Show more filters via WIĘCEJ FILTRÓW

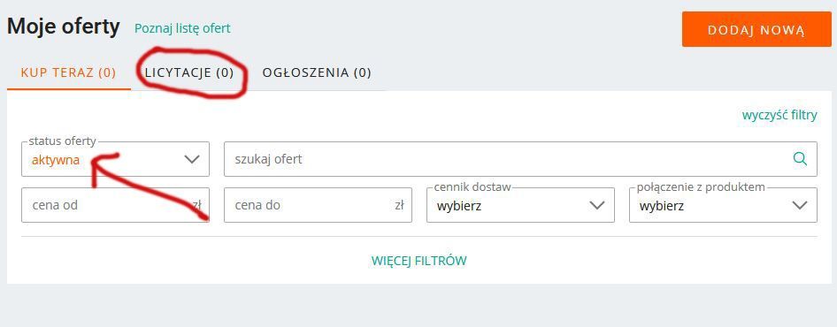(x=419, y=261)
